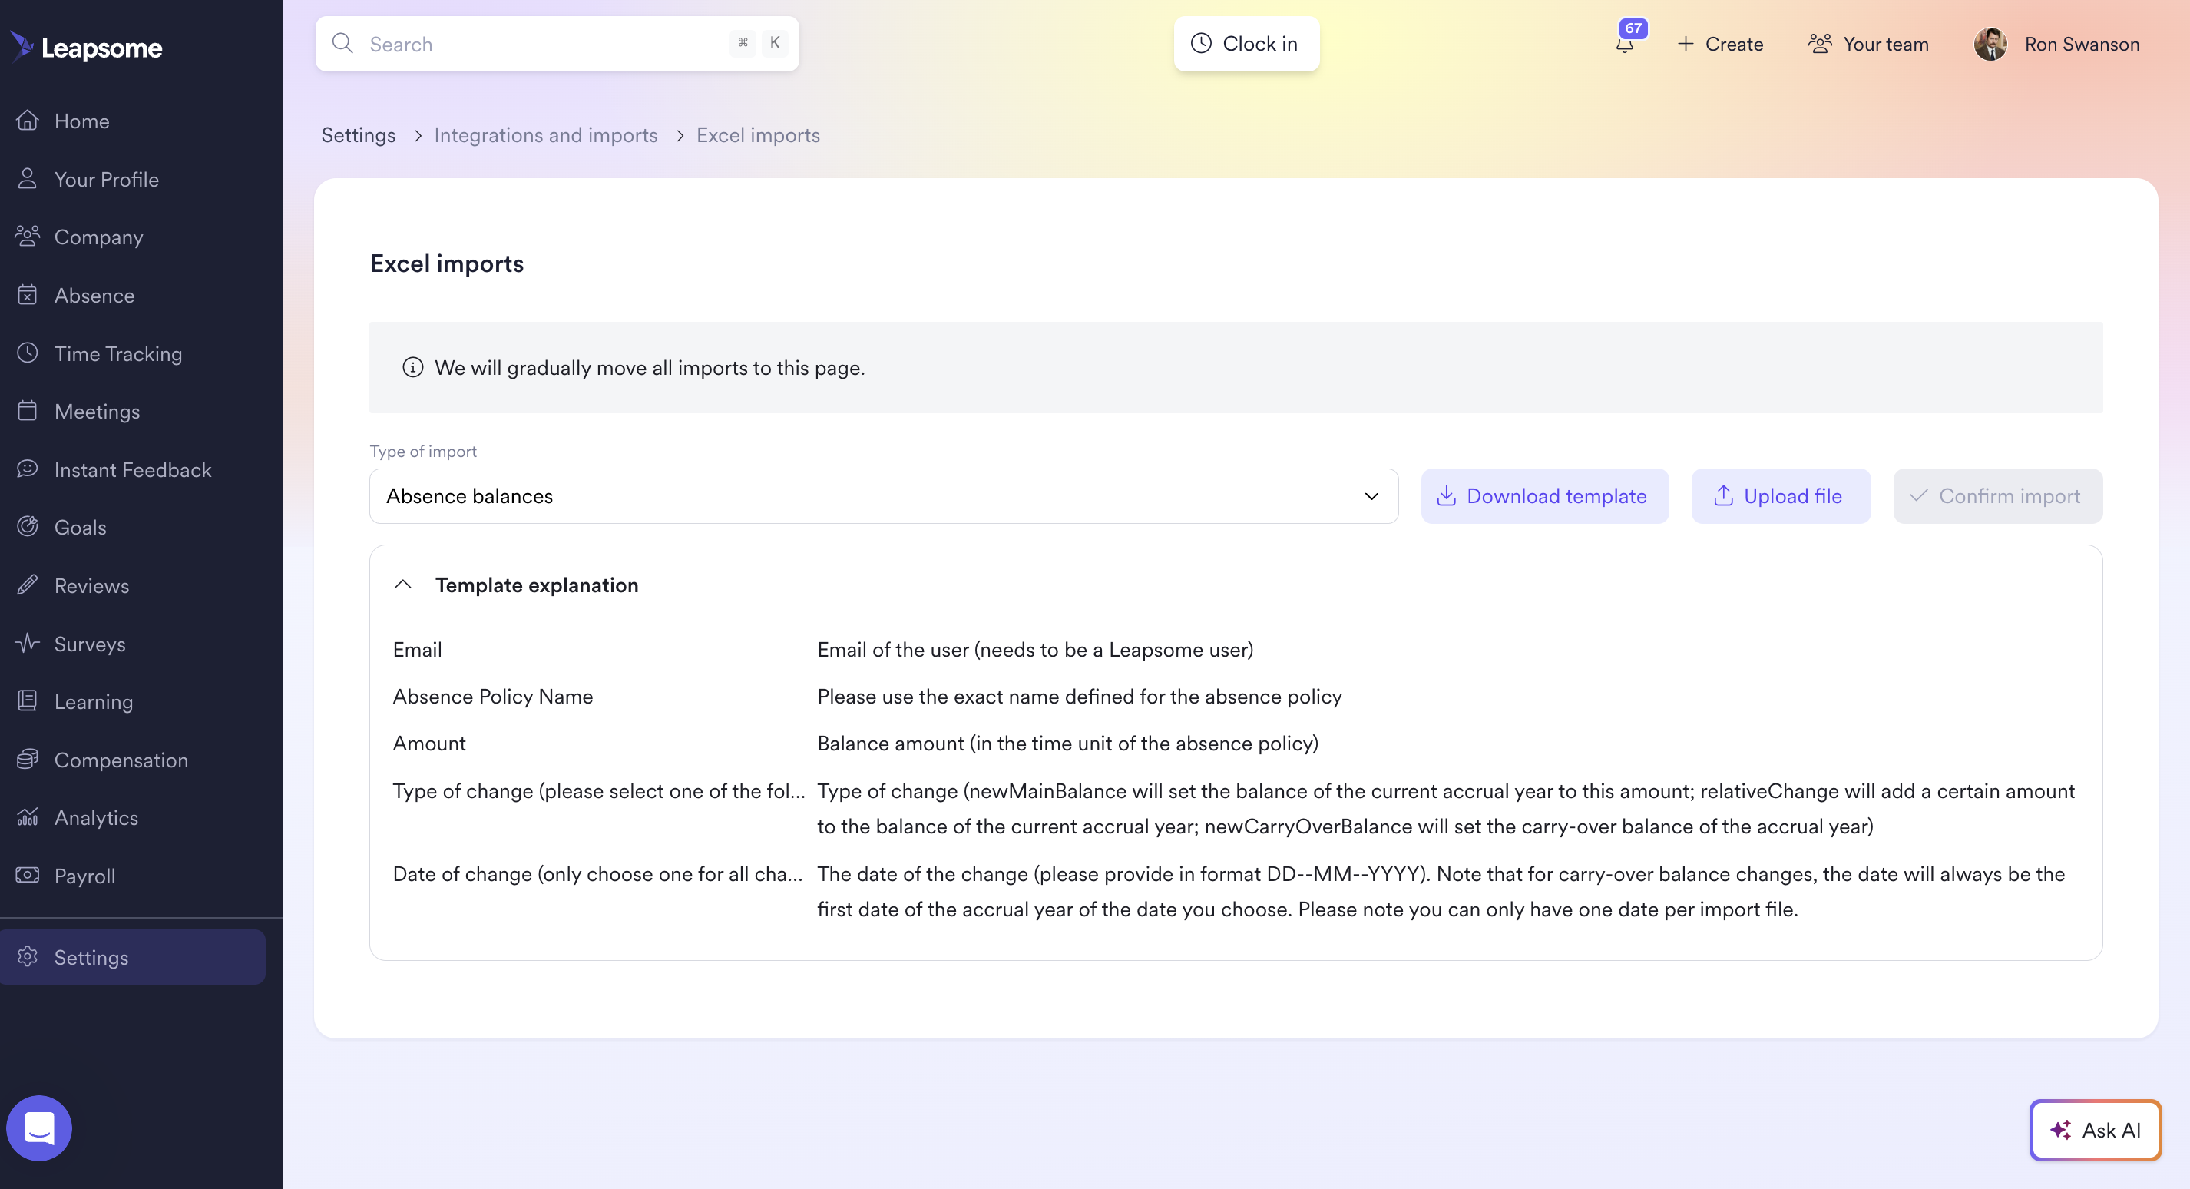Click the truncated 'Date of change' label
Image resolution: width=2190 pixels, height=1189 pixels.
597,873
